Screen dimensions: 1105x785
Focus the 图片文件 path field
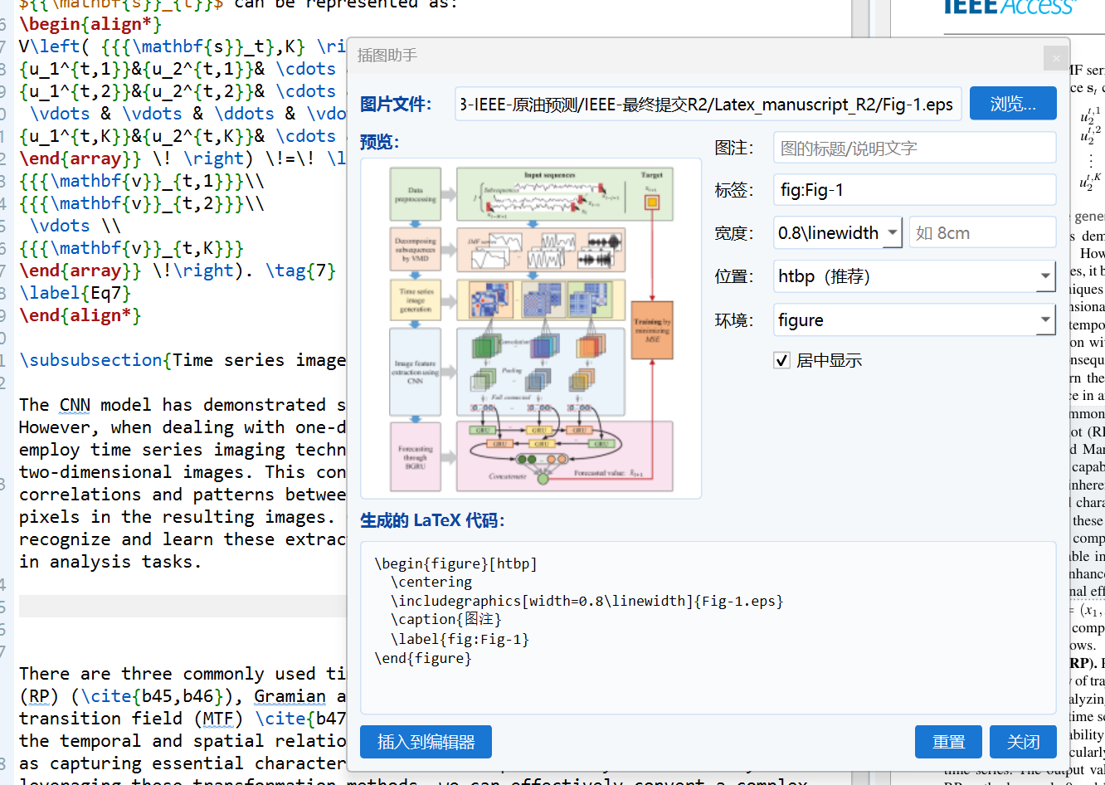pos(708,104)
